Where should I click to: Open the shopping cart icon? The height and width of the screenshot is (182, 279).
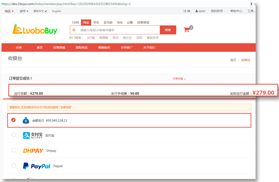(x=187, y=30)
